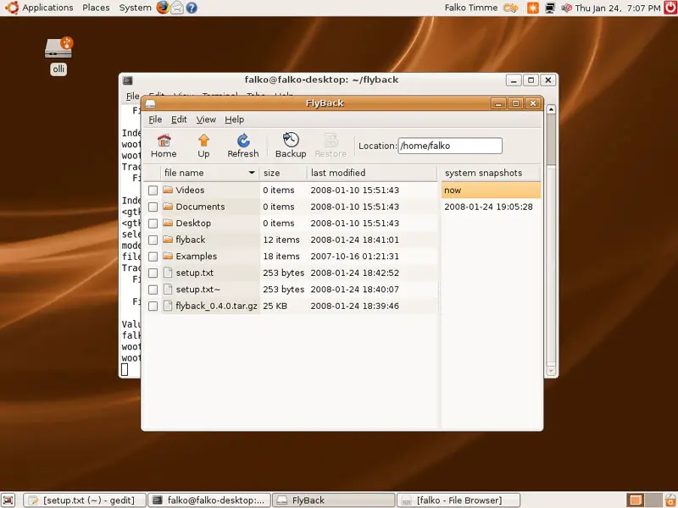Click the file name sort arrow
The image size is (678, 508).
click(x=252, y=173)
